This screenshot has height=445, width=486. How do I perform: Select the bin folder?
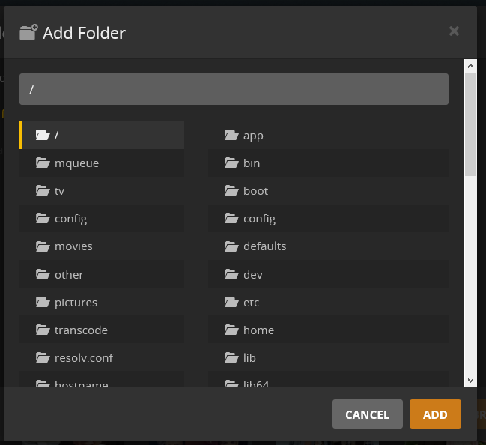(329, 163)
